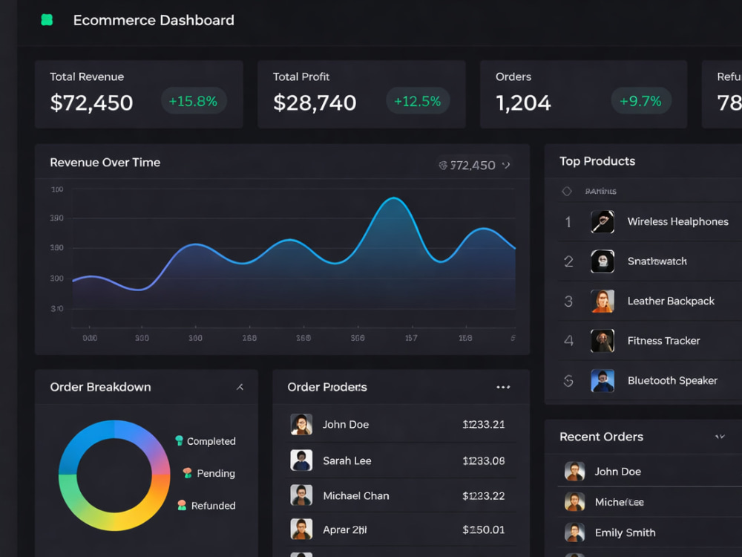The width and height of the screenshot is (742, 557).
Task: Click Michelle avatar in Recent Orders
Action: point(575,502)
